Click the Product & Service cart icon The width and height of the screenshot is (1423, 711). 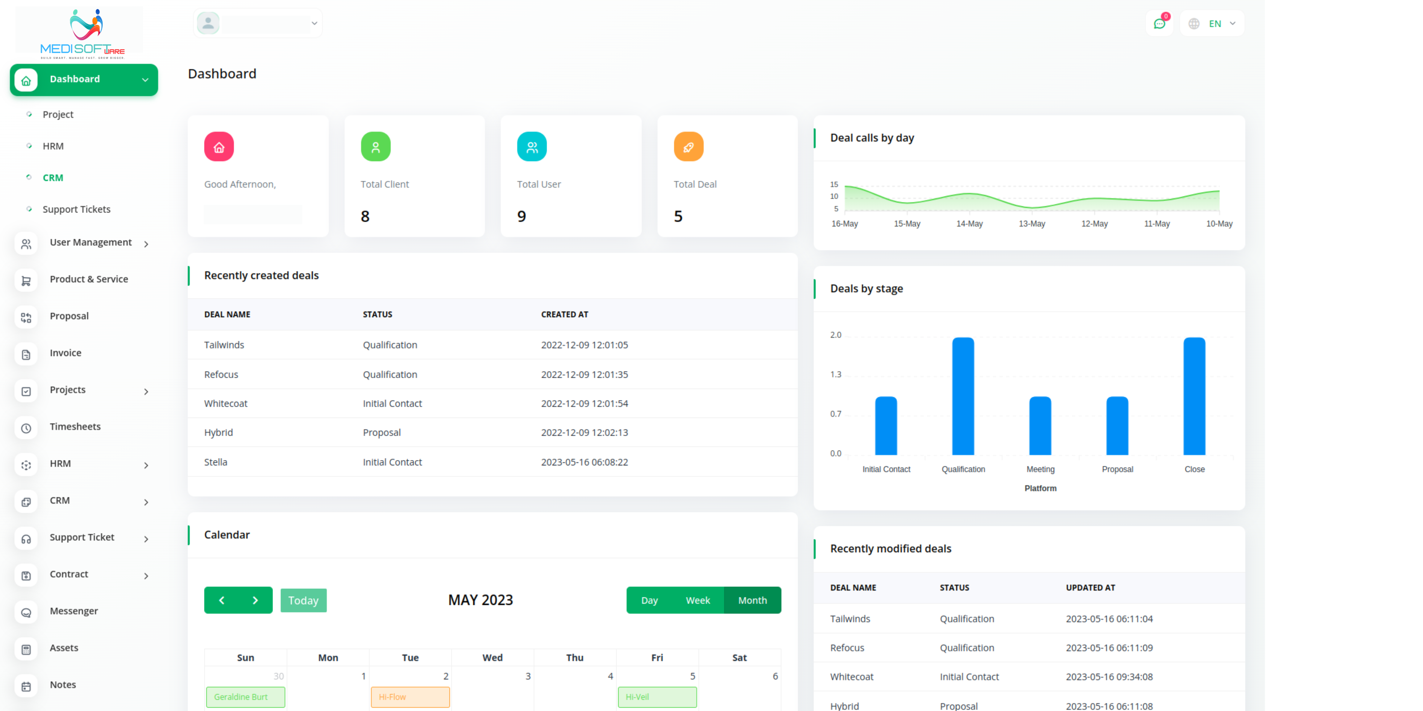tap(26, 280)
